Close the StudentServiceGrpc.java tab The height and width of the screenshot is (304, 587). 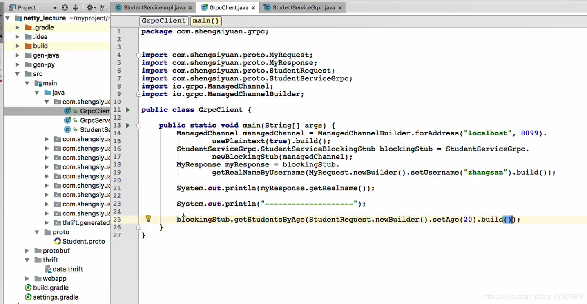[341, 8]
